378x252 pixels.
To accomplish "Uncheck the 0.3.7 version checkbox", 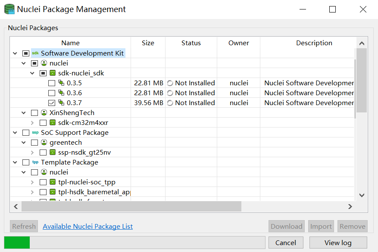I will point(52,103).
